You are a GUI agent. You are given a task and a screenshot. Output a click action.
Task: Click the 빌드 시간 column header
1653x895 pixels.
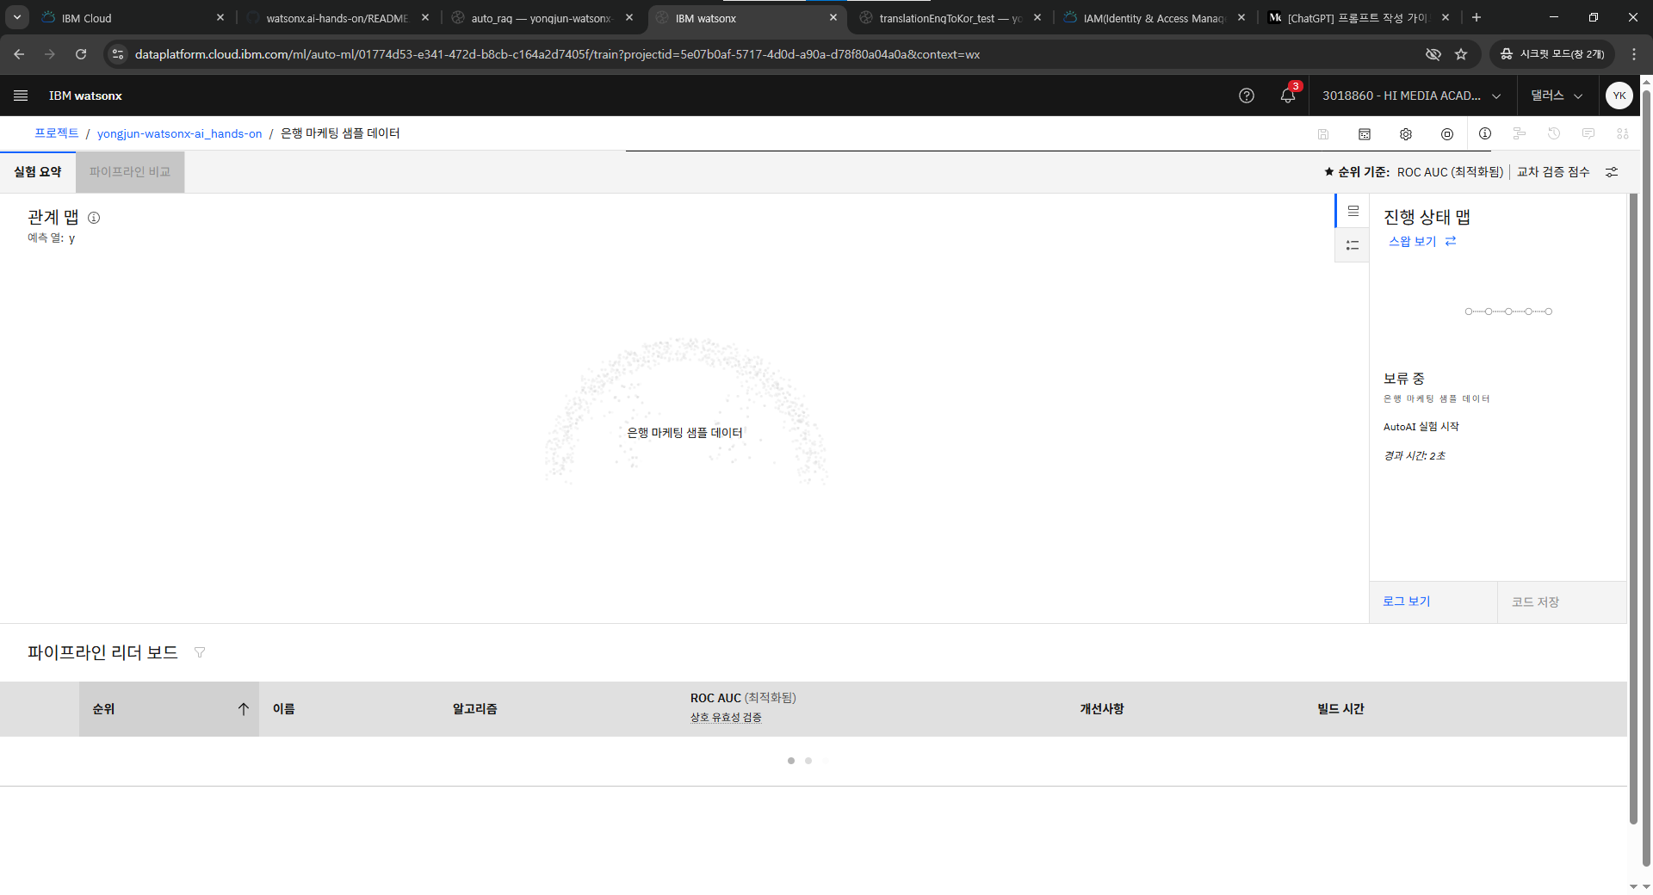point(1340,709)
